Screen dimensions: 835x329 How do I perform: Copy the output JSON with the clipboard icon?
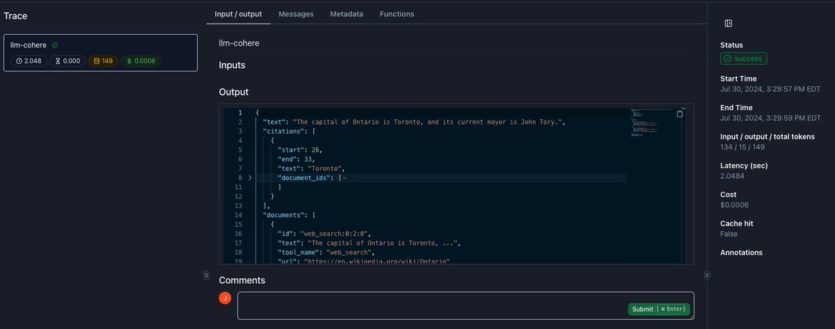pyautogui.click(x=680, y=114)
